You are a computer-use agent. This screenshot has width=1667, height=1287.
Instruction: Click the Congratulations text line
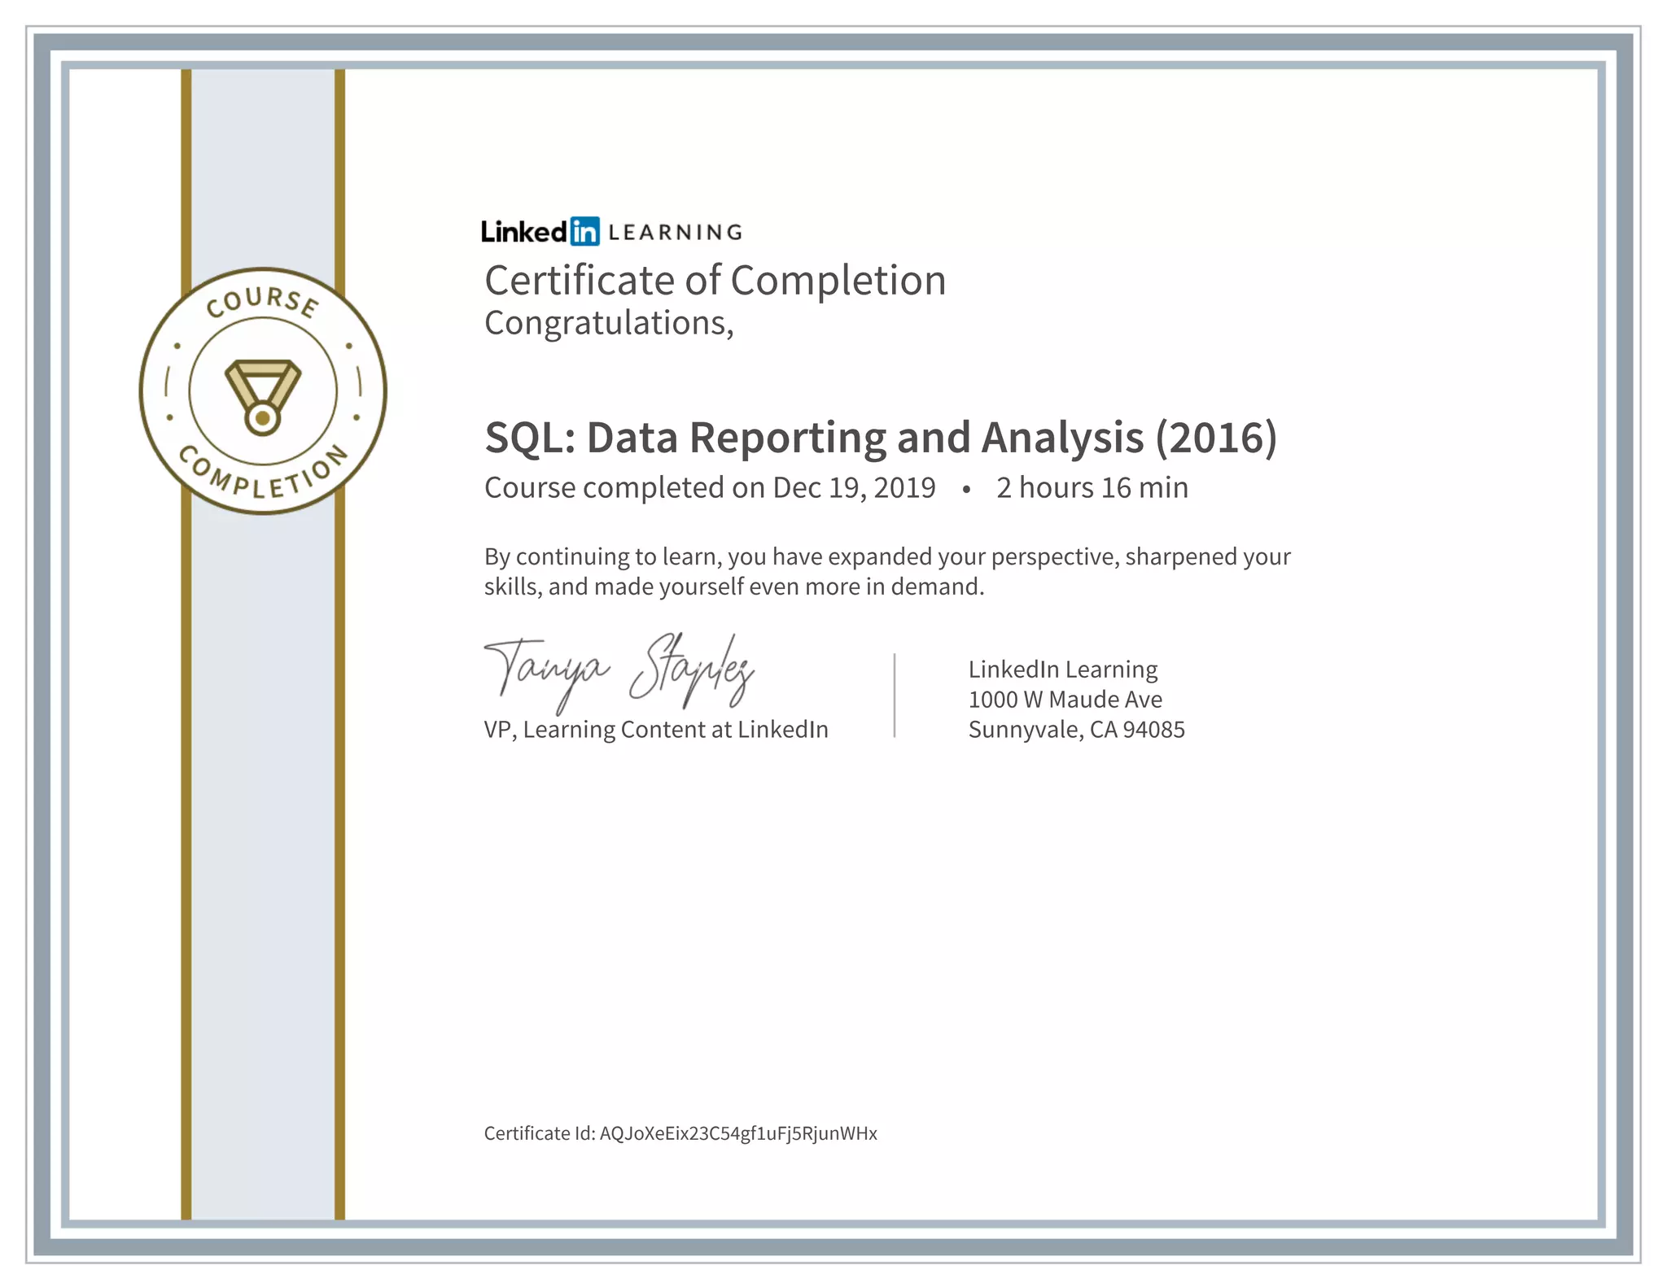(x=609, y=323)
